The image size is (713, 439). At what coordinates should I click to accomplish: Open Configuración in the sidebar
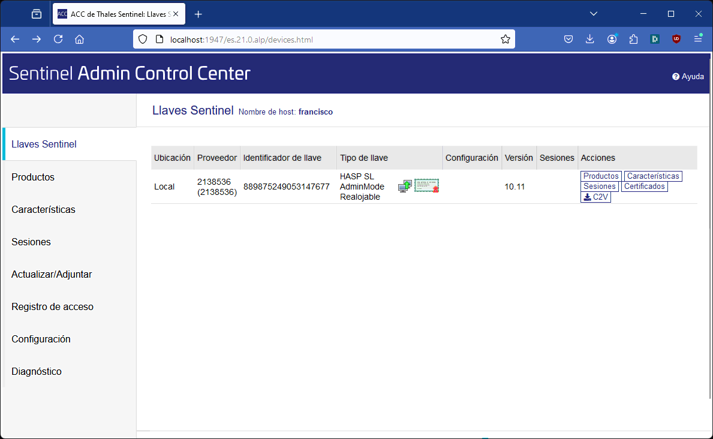pyautogui.click(x=41, y=339)
